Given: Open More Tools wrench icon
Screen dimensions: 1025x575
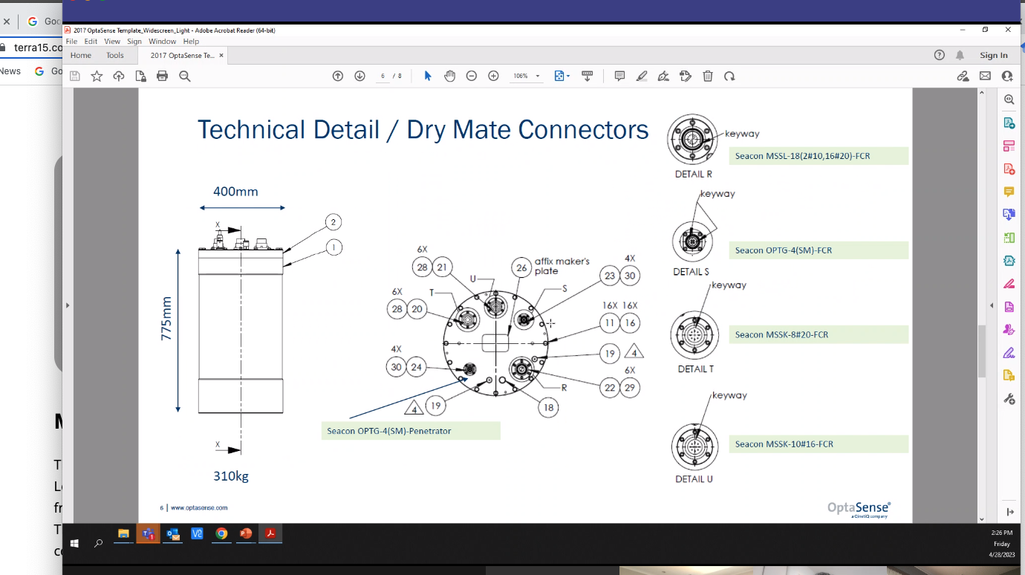Looking at the screenshot, I should 1009,399.
